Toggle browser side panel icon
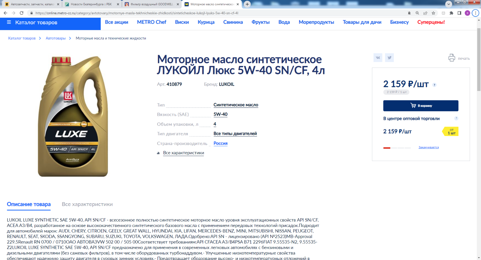 pyautogui.click(x=459, y=13)
